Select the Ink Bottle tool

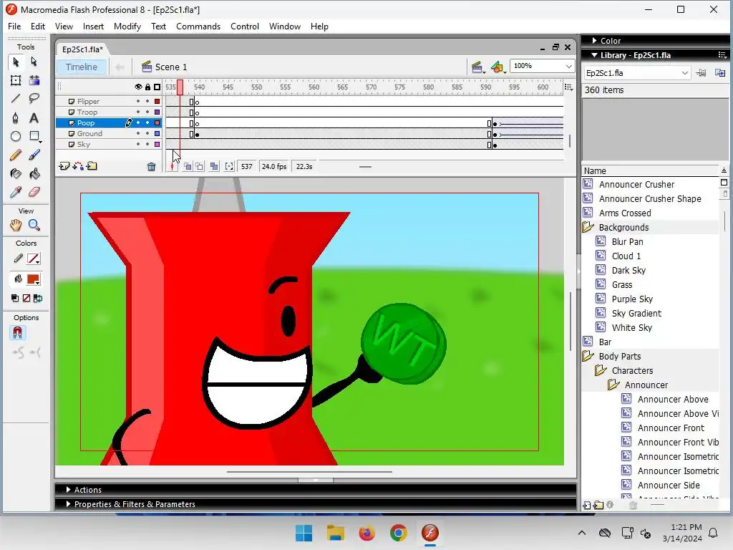[16, 173]
